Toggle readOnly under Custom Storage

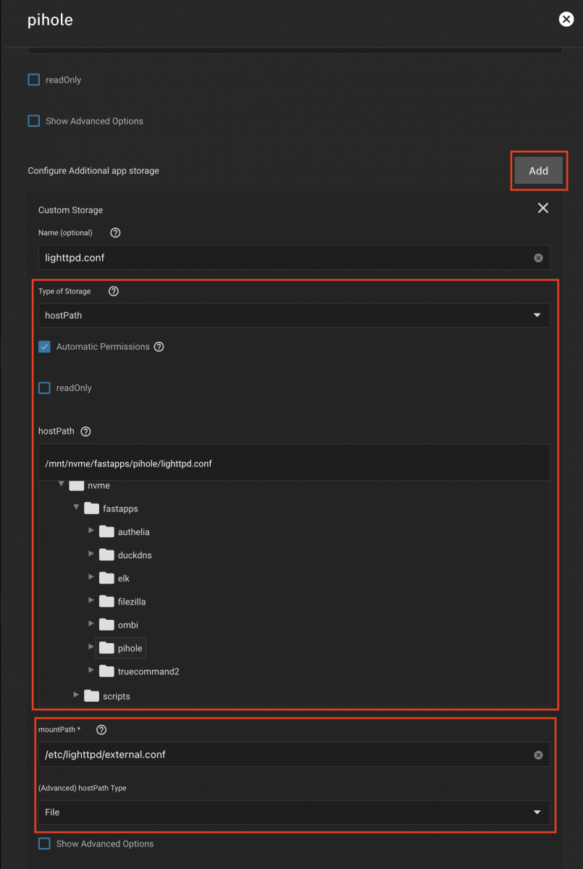[x=44, y=388]
